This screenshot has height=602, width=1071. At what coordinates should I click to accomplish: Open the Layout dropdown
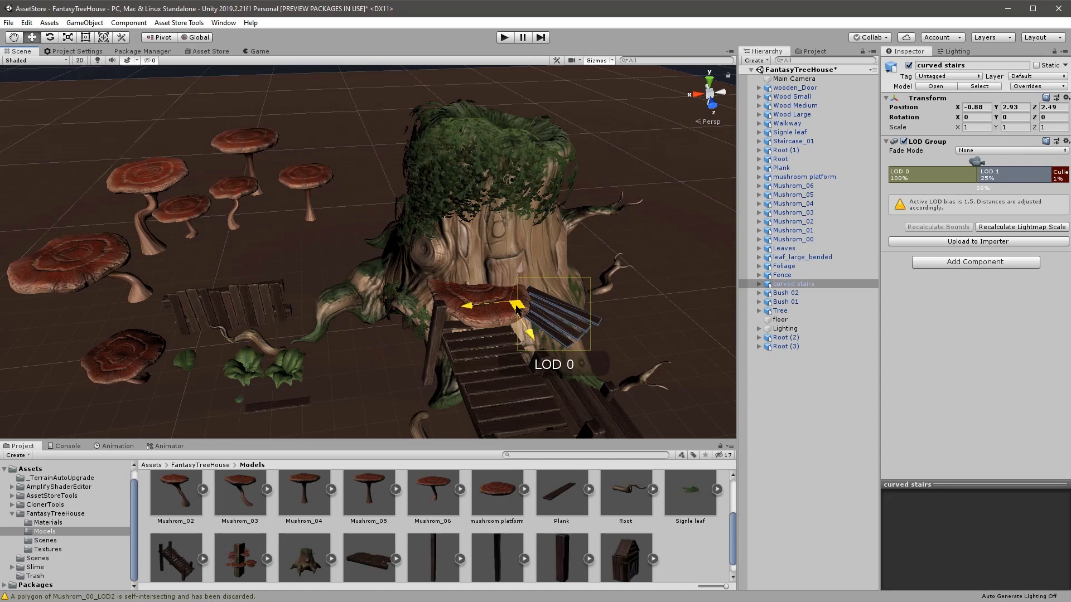1043,37
